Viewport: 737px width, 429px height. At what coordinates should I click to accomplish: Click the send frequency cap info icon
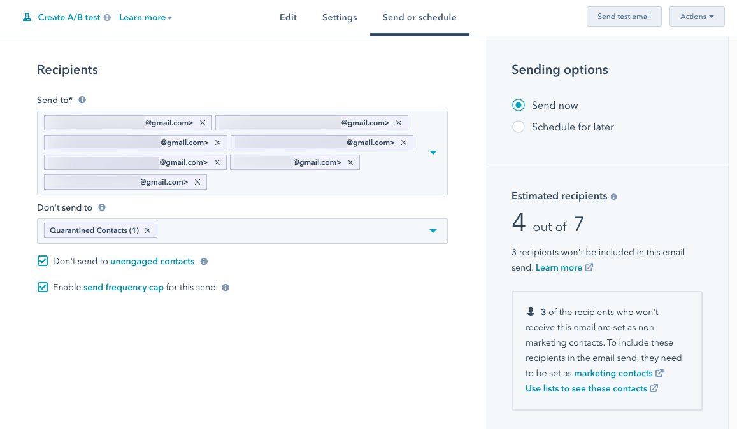224,287
